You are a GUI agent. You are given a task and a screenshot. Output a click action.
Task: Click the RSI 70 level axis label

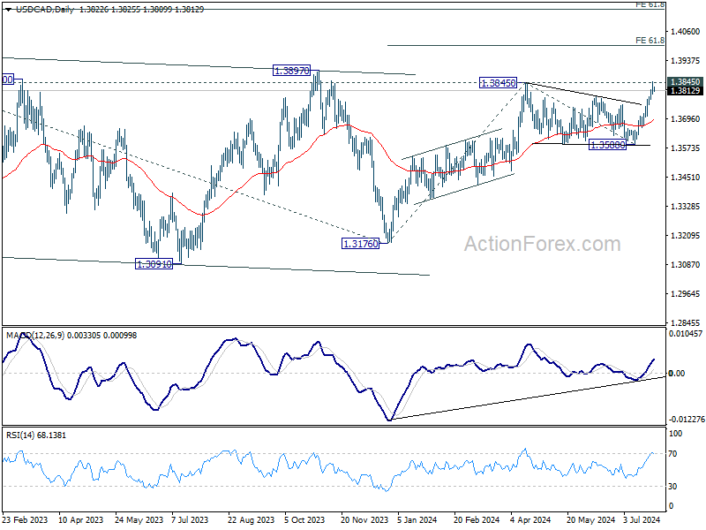pyautogui.click(x=672, y=454)
